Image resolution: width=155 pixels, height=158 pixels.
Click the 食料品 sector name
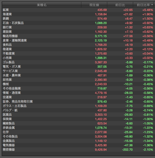7,45
